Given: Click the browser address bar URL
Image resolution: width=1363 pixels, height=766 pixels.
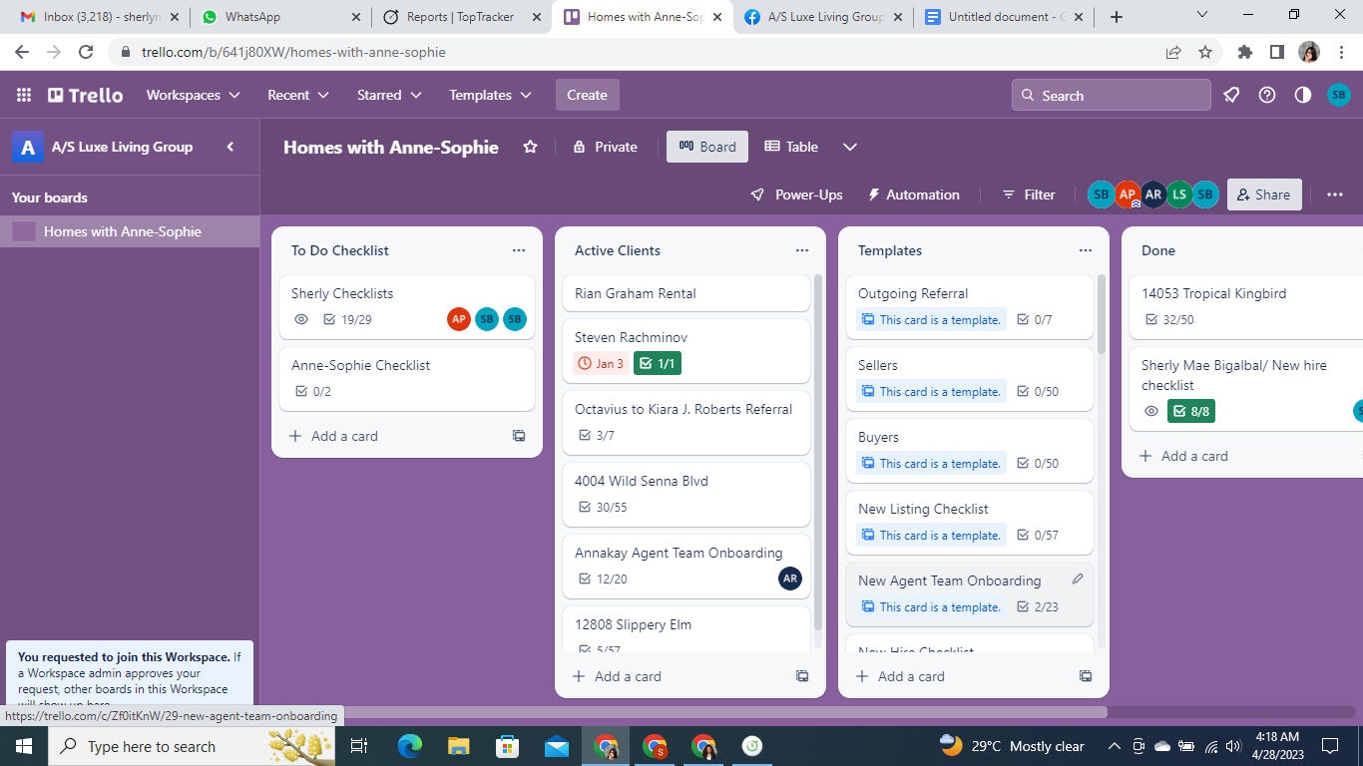Looking at the screenshot, I should [x=293, y=52].
